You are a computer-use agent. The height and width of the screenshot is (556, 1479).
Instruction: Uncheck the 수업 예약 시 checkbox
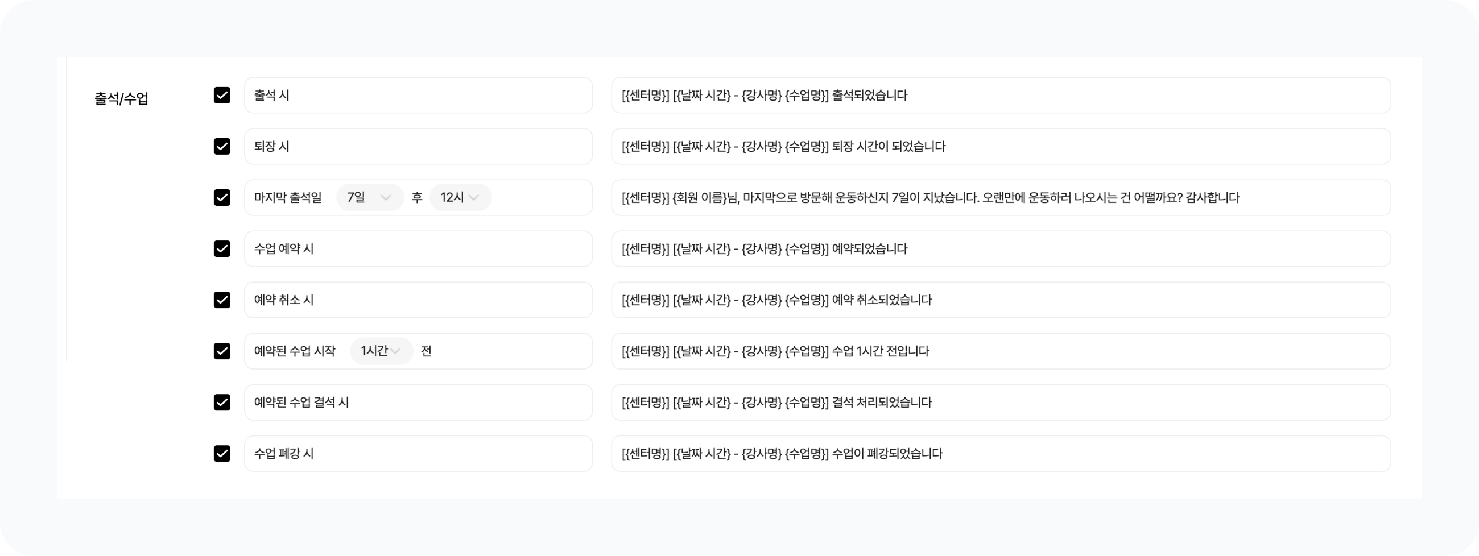tap(222, 248)
